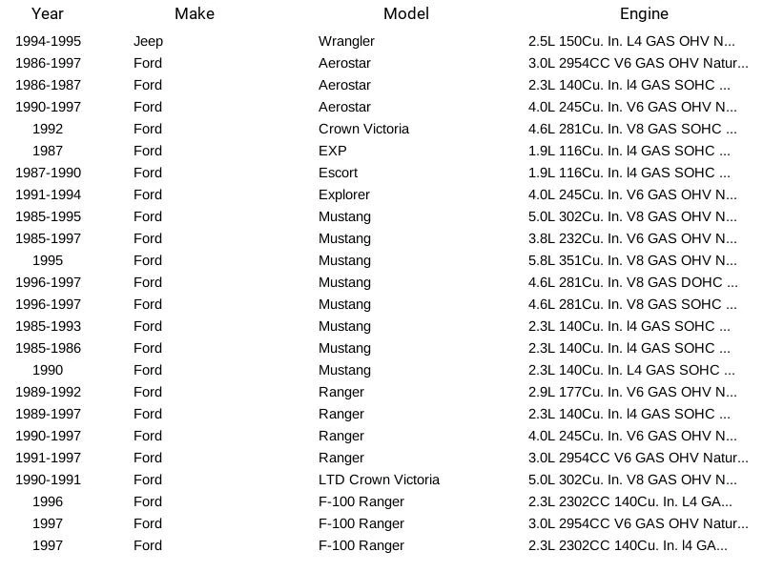Click the Year column header

coord(48,13)
